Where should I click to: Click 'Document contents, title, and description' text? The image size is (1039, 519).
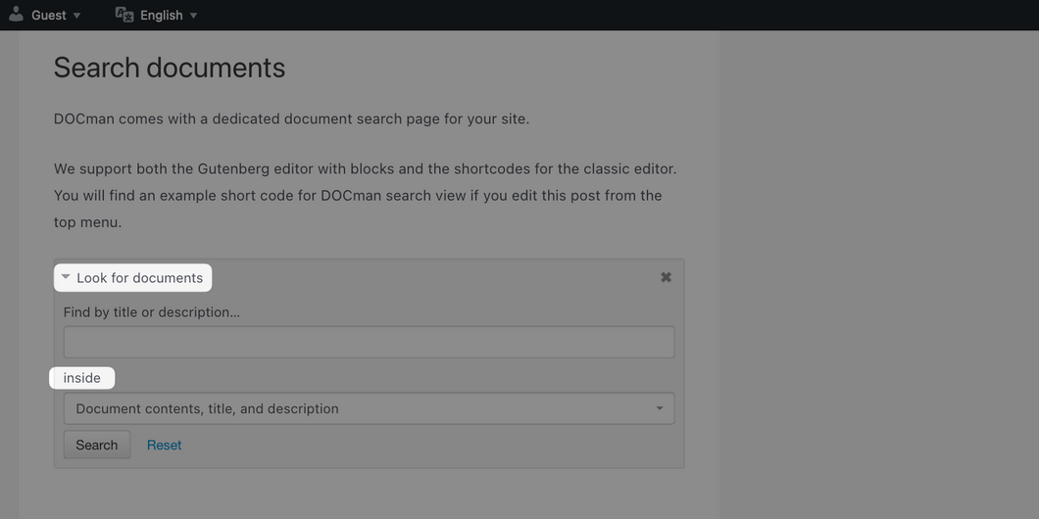click(x=208, y=408)
